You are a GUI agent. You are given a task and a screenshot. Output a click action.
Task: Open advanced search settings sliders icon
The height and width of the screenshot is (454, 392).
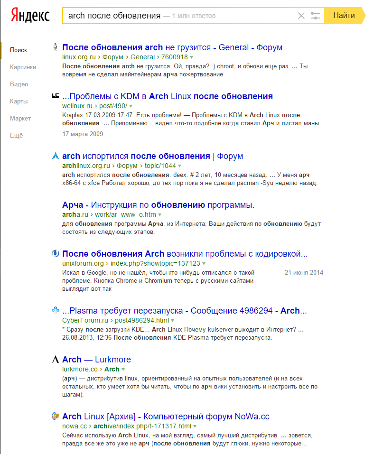[315, 16]
